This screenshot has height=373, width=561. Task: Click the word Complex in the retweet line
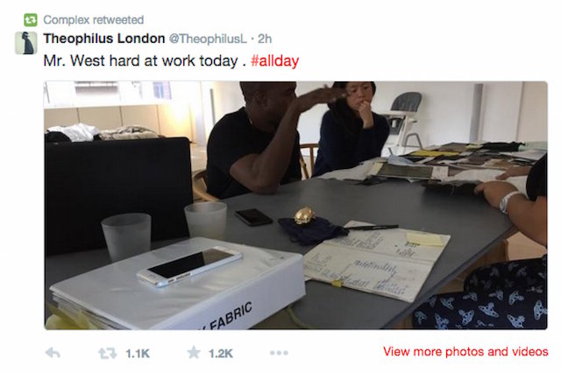pyautogui.click(x=67, y=19)
